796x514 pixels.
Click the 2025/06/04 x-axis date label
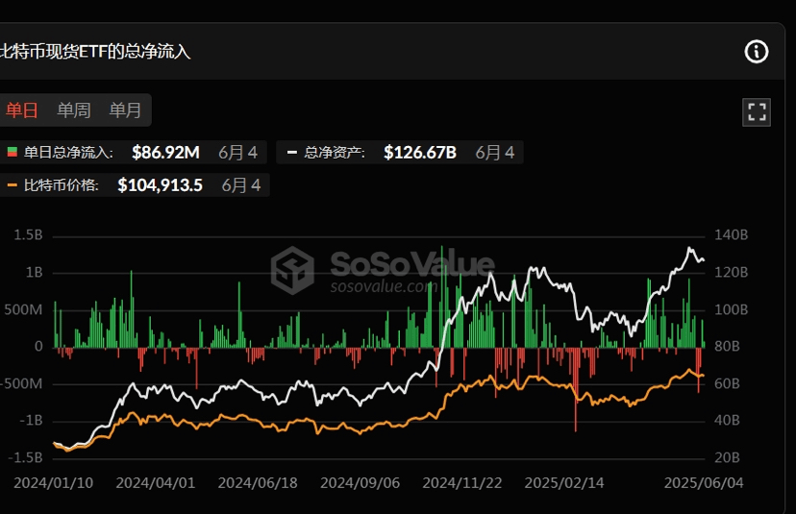704,482
